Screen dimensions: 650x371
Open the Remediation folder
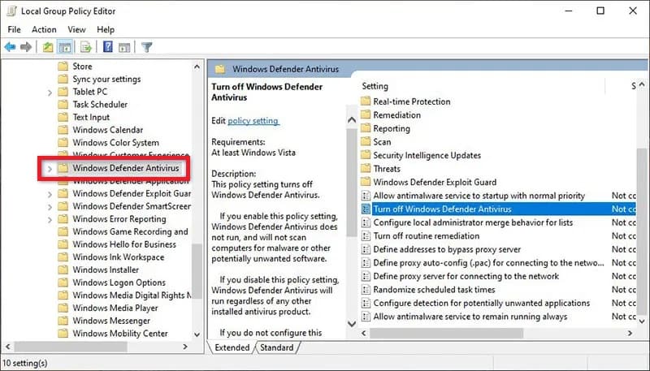[396, 115]
